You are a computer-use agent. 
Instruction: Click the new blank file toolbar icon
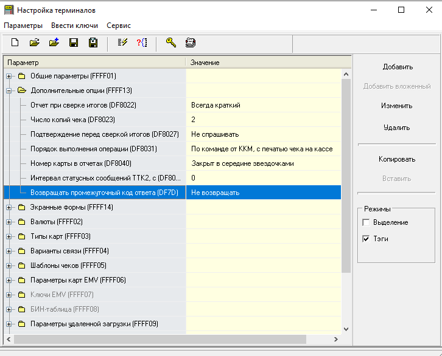[15, 43]
